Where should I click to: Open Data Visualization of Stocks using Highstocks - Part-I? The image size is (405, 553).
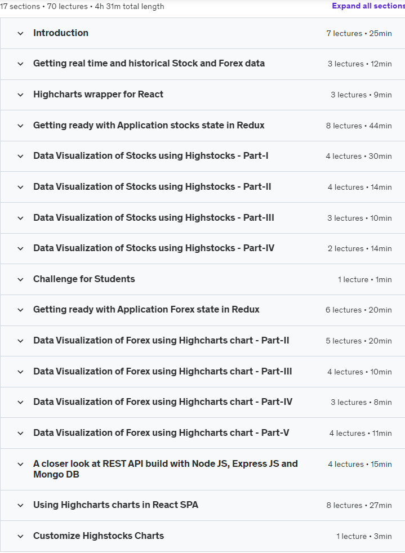pos(150,156)
